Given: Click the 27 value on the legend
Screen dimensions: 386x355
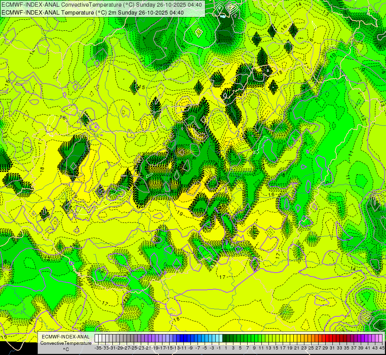Looking at the screenshot, I should tap(318, 348).
